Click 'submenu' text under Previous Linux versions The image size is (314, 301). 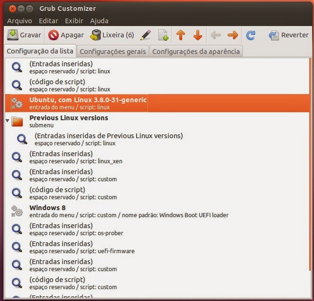pos(41,125)
